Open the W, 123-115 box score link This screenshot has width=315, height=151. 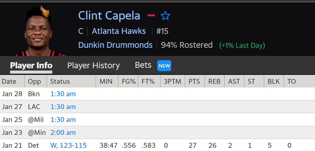[x=68, y=146]
